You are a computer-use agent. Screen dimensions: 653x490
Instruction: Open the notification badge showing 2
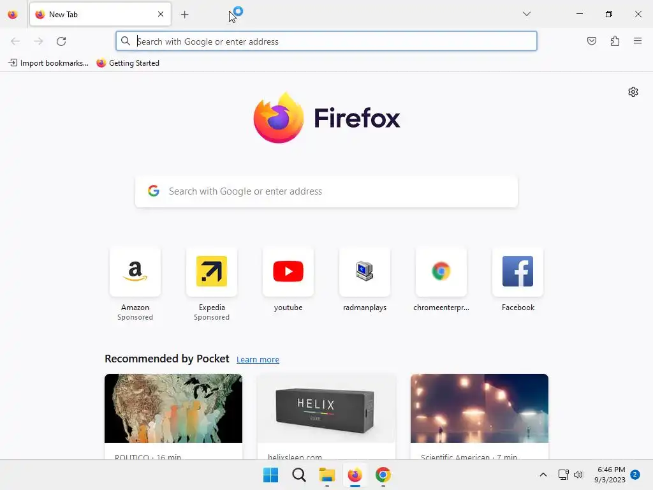(x=635, y=474)
